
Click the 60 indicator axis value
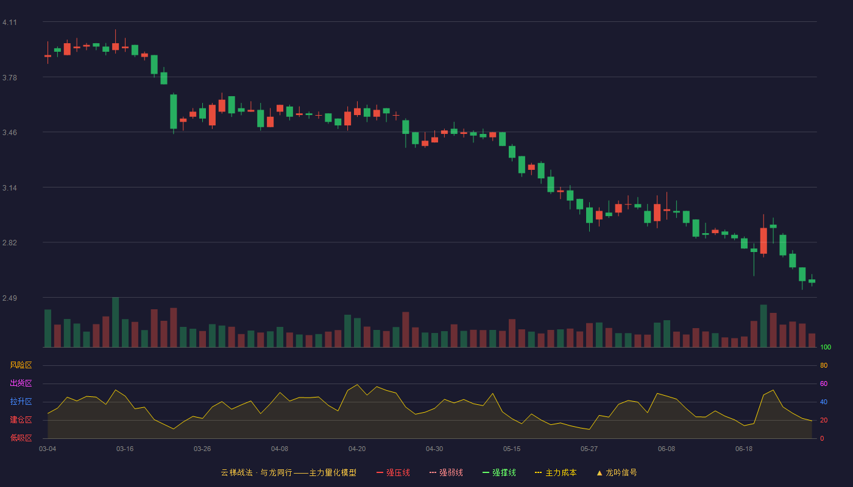824,384
